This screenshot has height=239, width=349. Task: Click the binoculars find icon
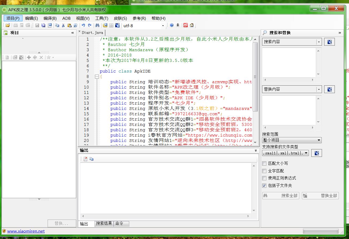(97, 25)
